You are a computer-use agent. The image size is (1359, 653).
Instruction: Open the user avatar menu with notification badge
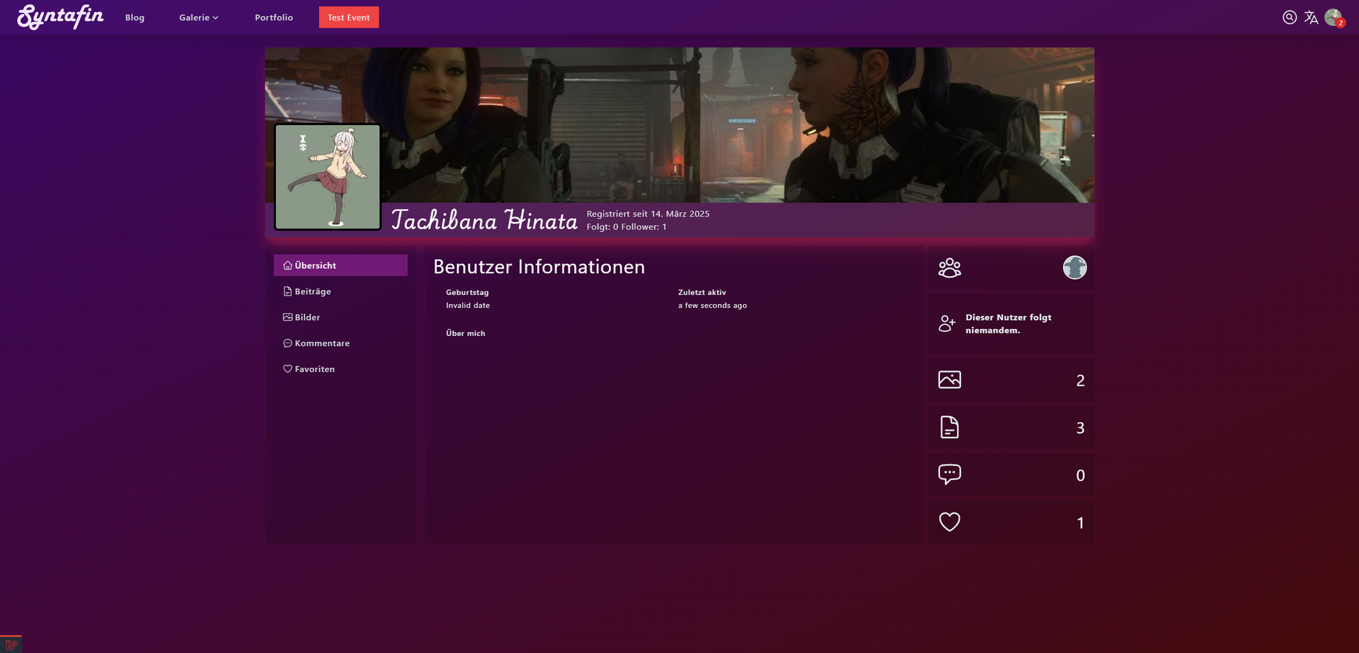point(1334,18)
